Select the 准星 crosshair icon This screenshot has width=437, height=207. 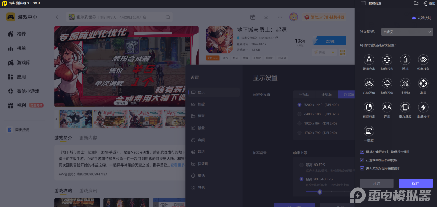coord(423,83)
